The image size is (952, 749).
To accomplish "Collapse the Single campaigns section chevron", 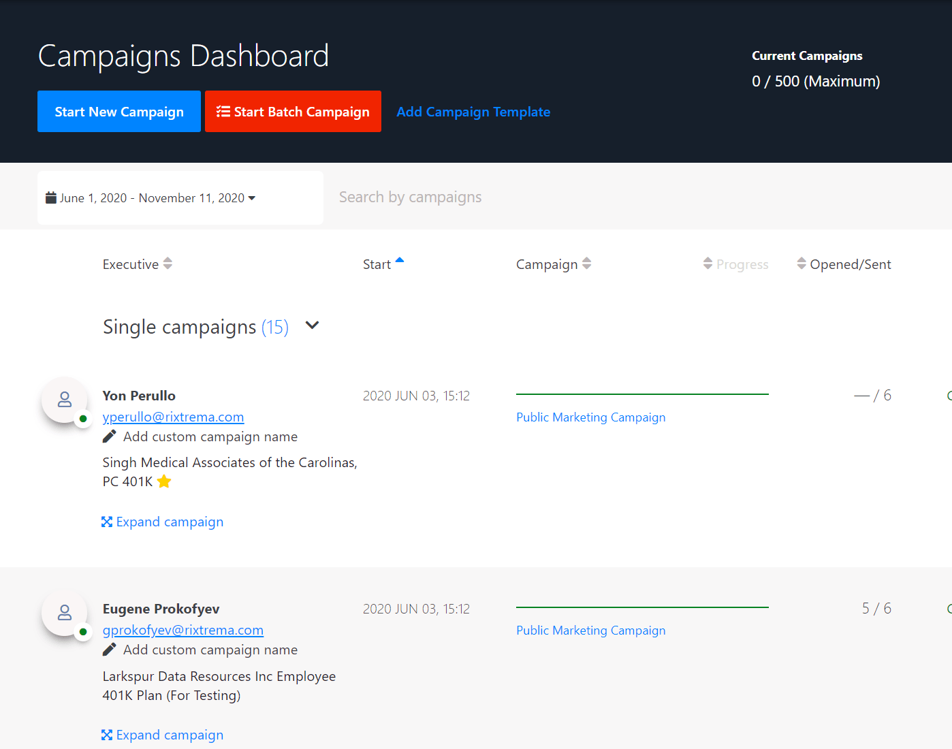I will point(312,325).
